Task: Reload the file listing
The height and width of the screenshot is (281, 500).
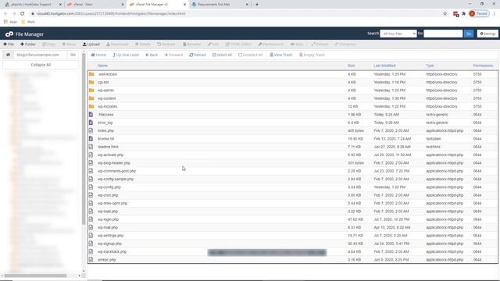Action: (198, 55)
